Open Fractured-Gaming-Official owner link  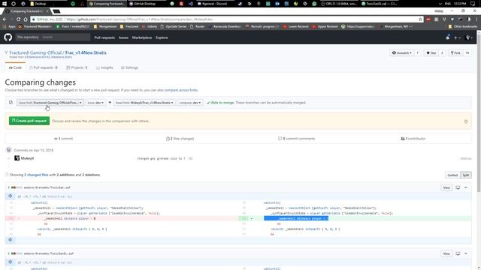click(x=35, y=52)
